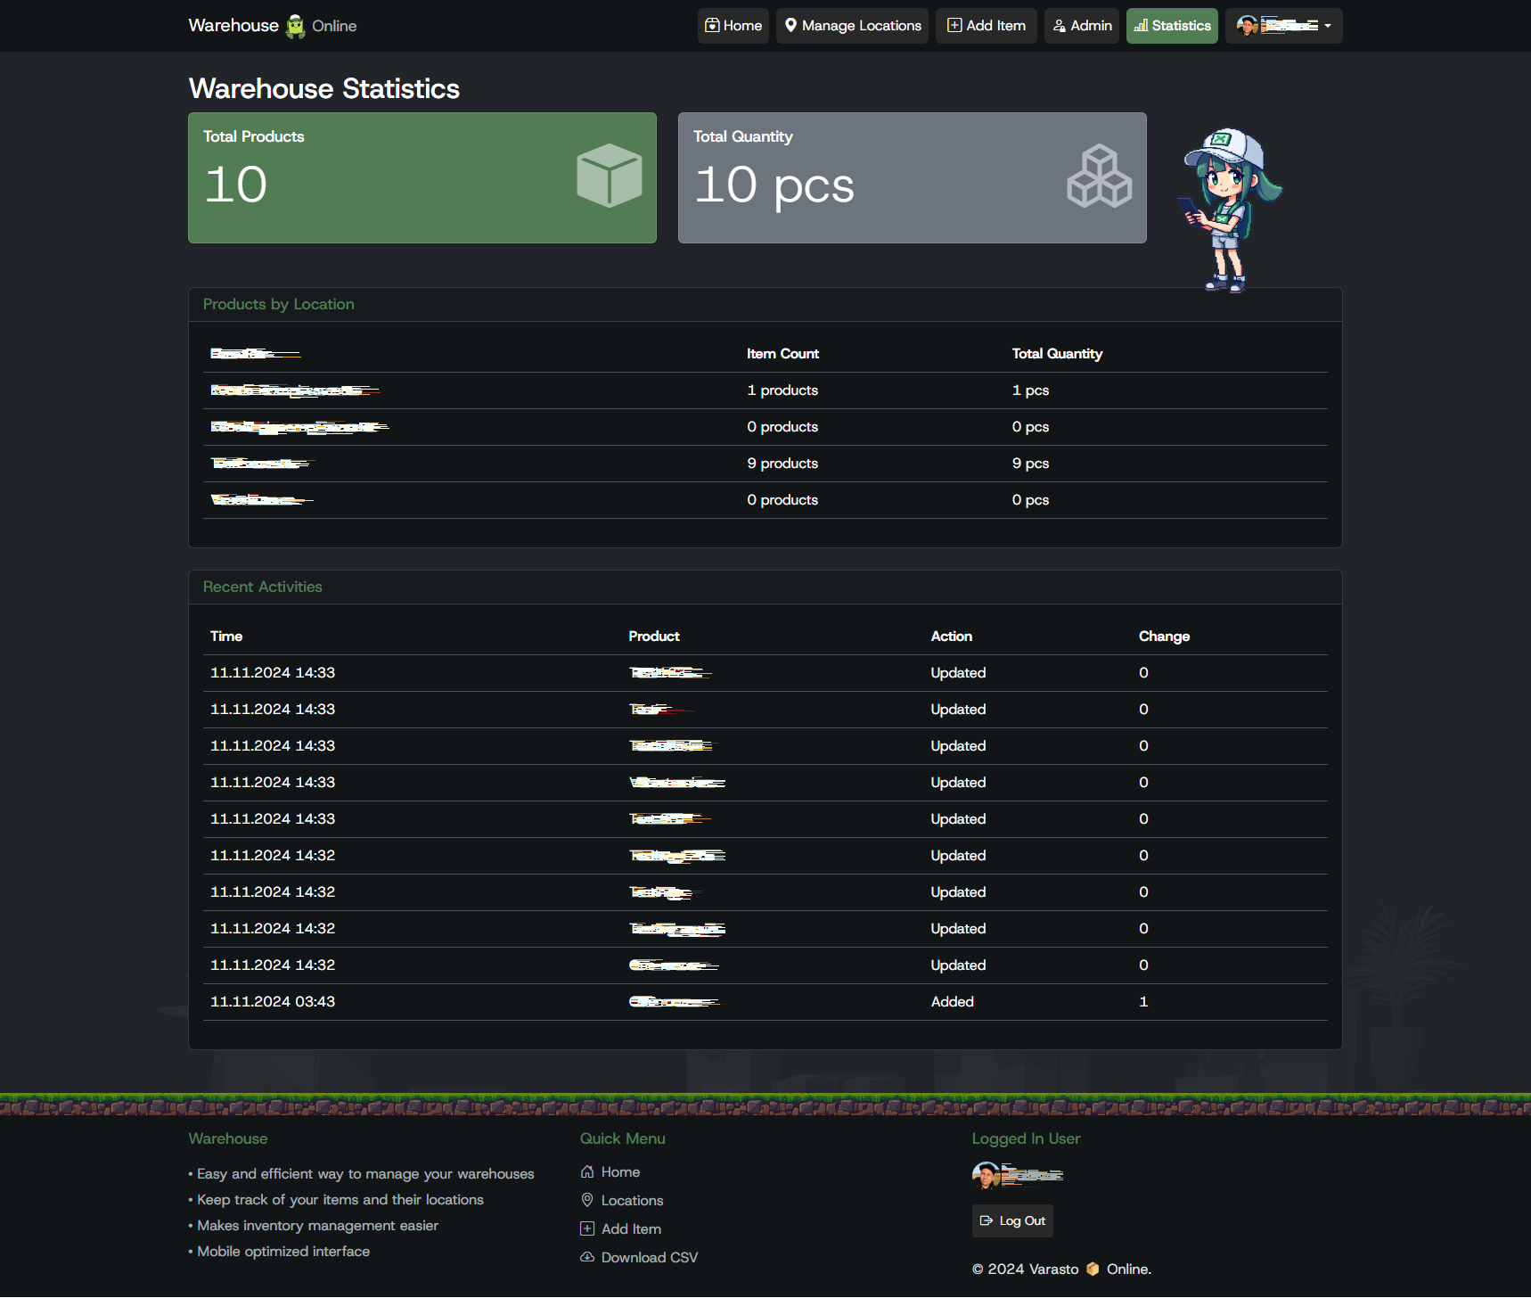This screenshot has height=1298, width=1531.
Task: Open the user profile dropdown in navbar
Action: (x=1283, y=26)
